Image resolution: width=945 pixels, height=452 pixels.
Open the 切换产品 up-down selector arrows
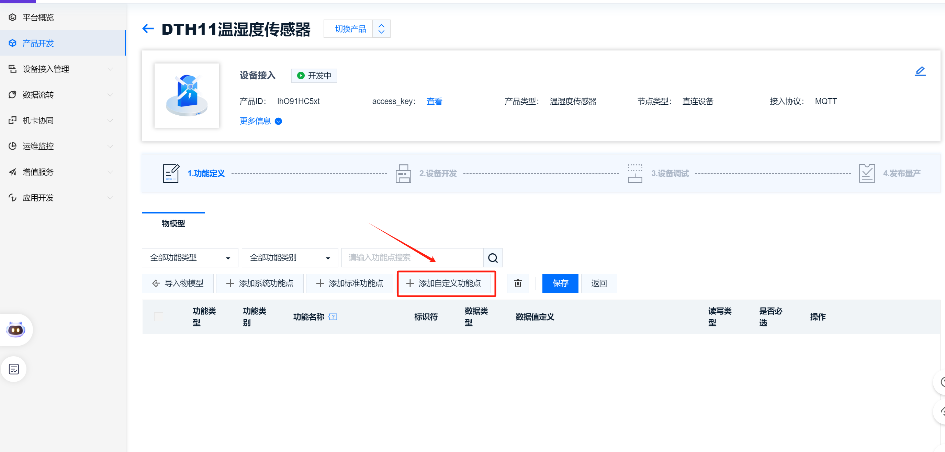click(x=381, y=28)
